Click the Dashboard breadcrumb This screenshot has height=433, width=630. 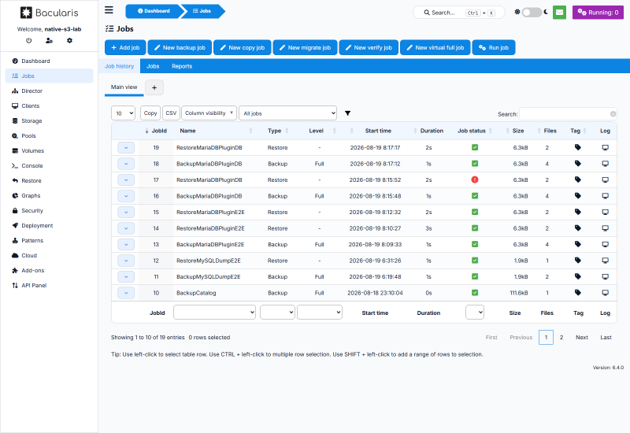point(154,11)
